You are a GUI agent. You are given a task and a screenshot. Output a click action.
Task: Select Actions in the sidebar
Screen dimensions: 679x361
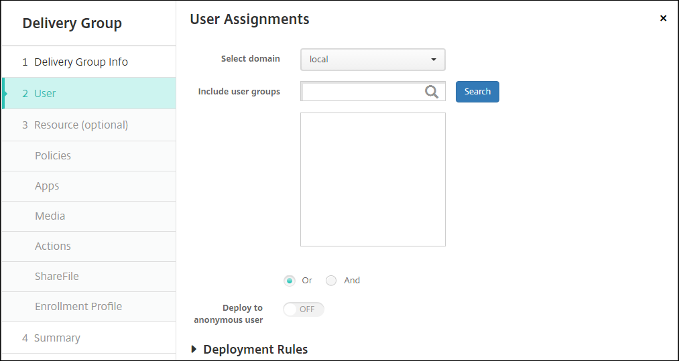[x=53, y=246]
